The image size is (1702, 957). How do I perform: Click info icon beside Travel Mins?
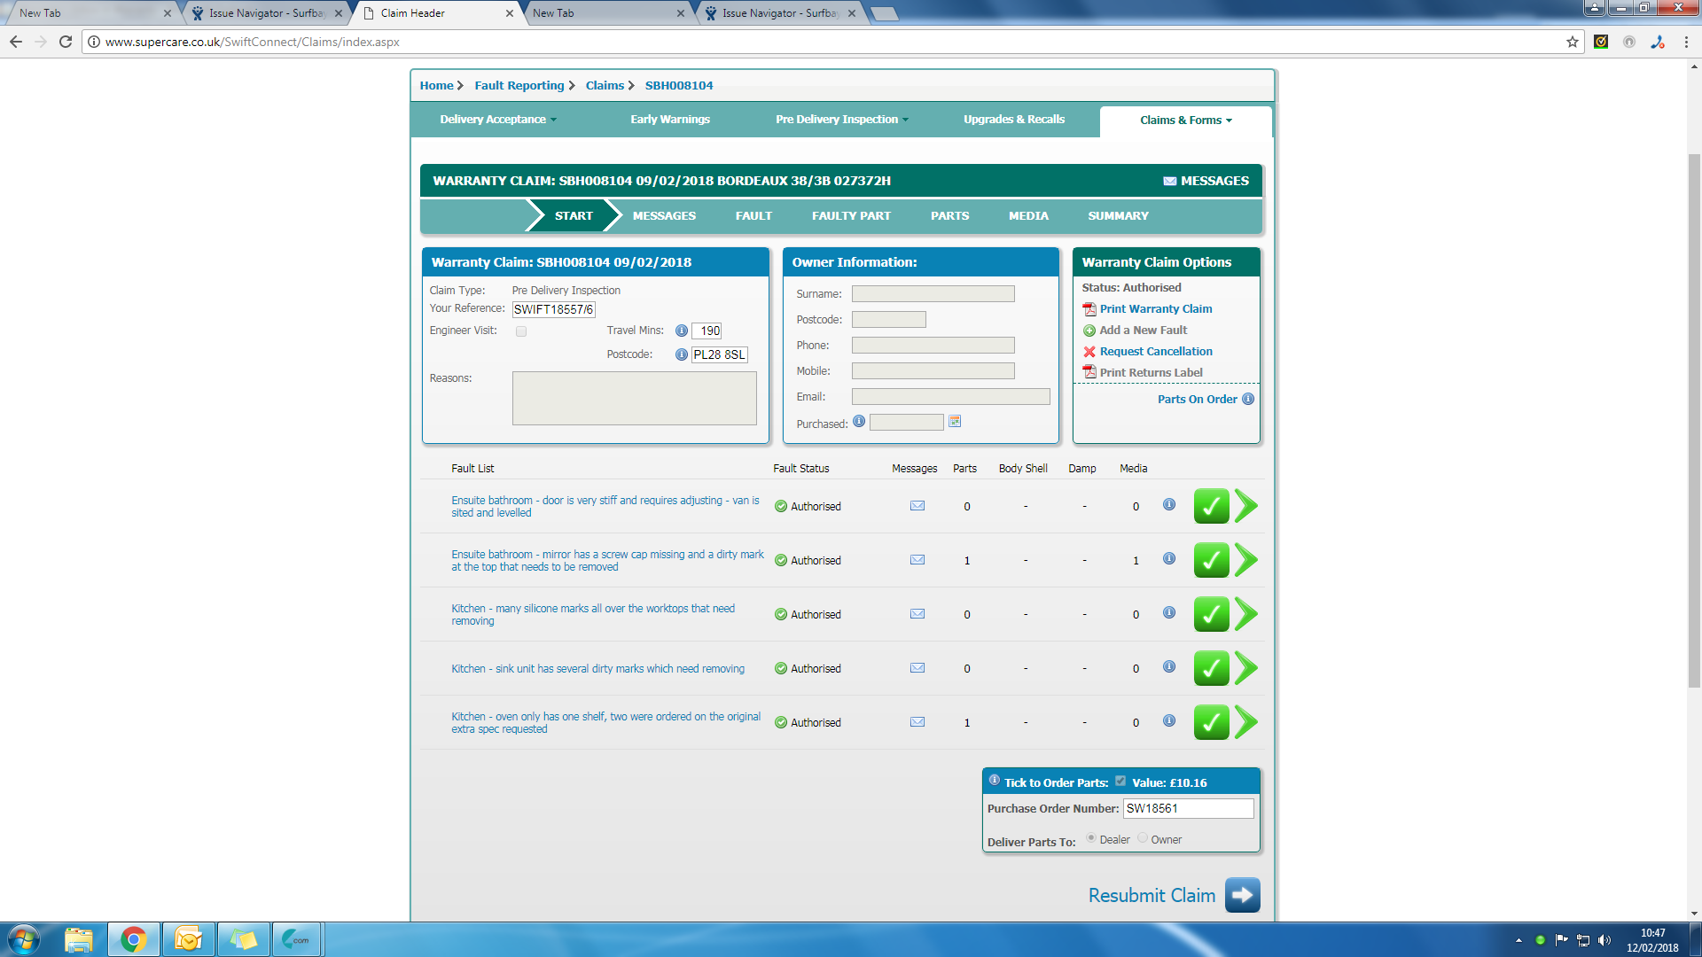681,331
